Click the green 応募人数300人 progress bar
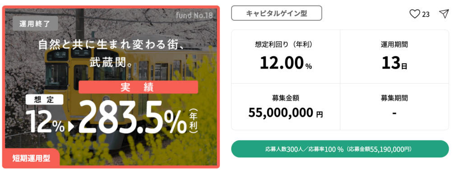This screenshot has height=172, width=462. coord(340,149)
